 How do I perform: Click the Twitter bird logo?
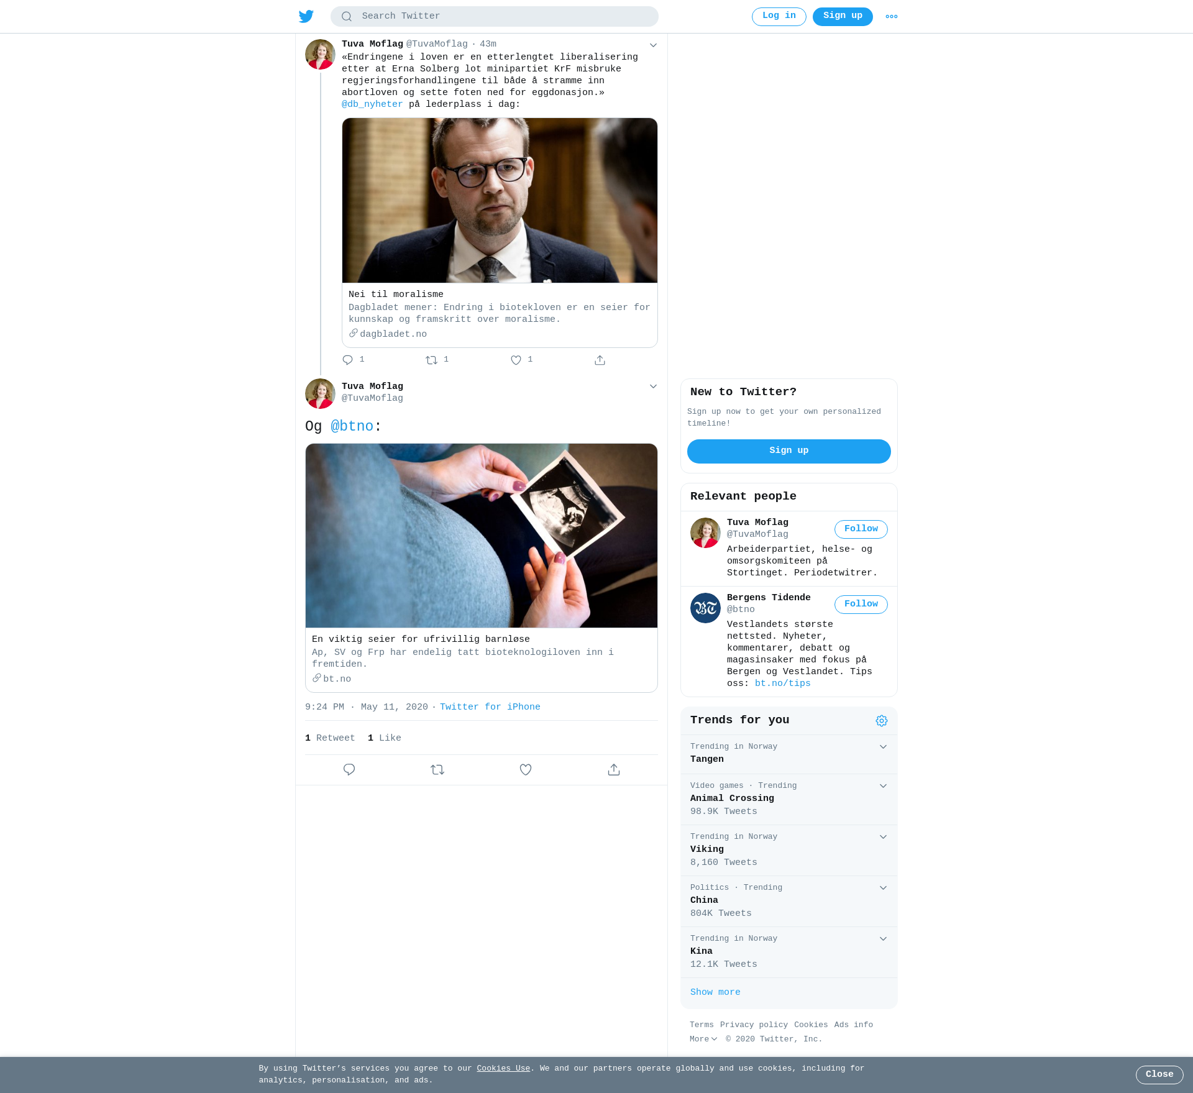(306, 16)
